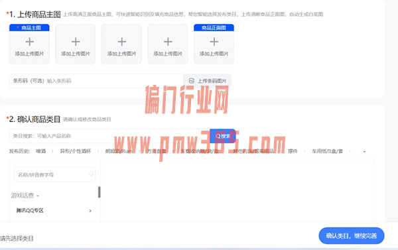Image resolution: width=398 pixels, height=250 pixels.
Task: Add image in the 商品正面图 upload slot
Action: click(214, 44)
